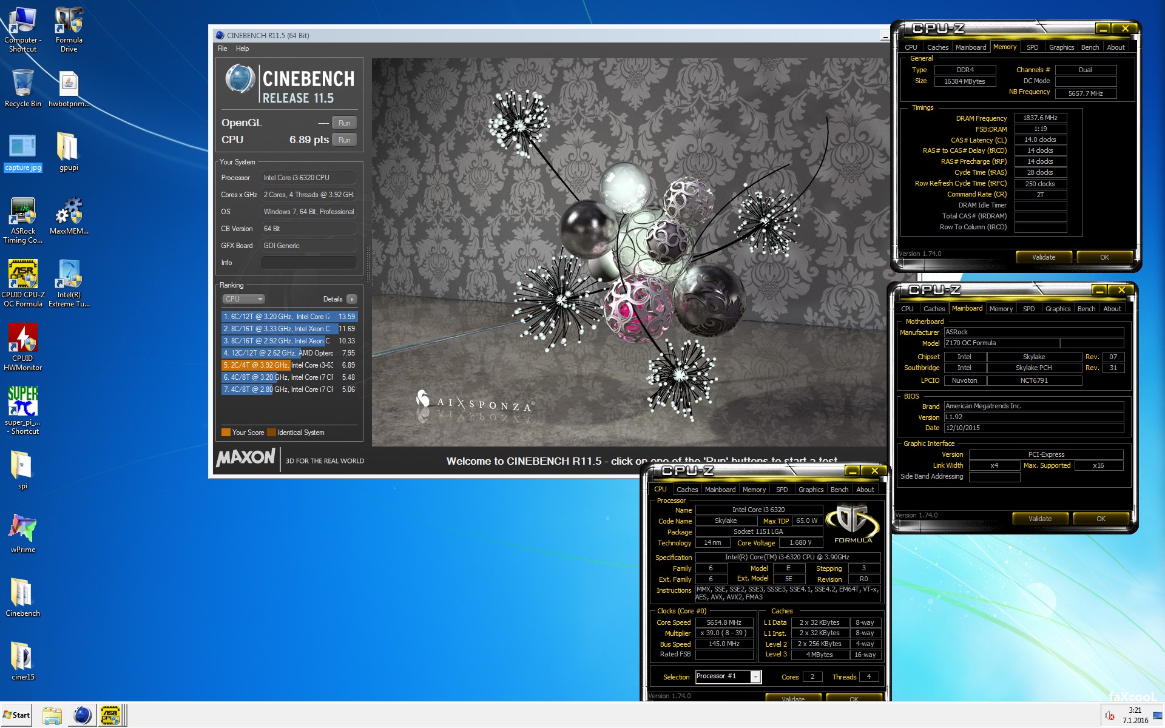Viewport: 1165px width, 728px height.
Task: Click OK in the Memory CPU-Z window
Action: click(x=1104, y=257)
